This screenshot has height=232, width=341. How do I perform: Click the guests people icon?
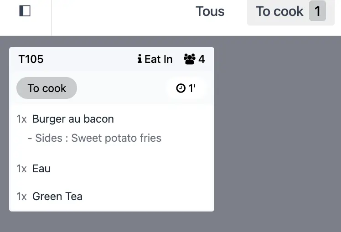pos(190,59)
